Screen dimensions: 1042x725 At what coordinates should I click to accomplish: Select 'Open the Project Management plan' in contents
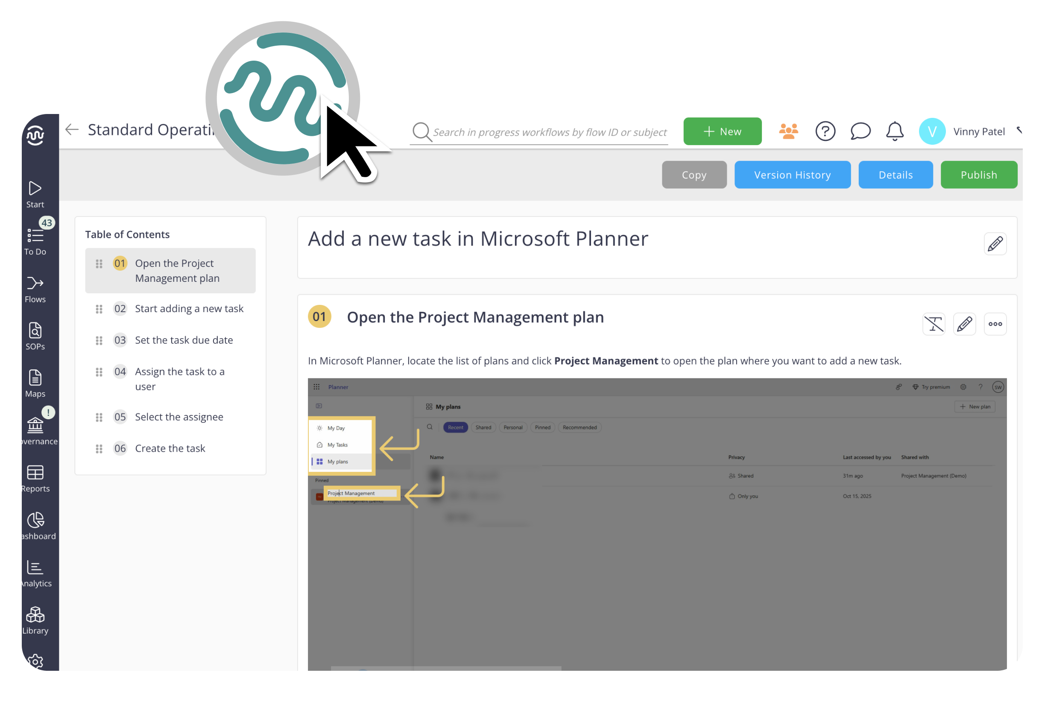(170, 271)
